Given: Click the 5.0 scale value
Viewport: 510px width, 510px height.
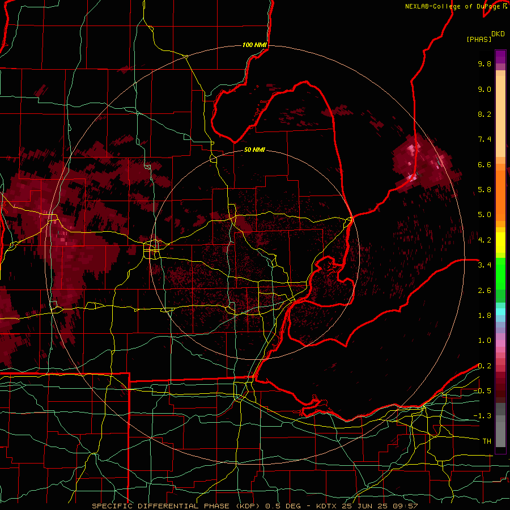Looking at the screenshot, I should point(484,215).
